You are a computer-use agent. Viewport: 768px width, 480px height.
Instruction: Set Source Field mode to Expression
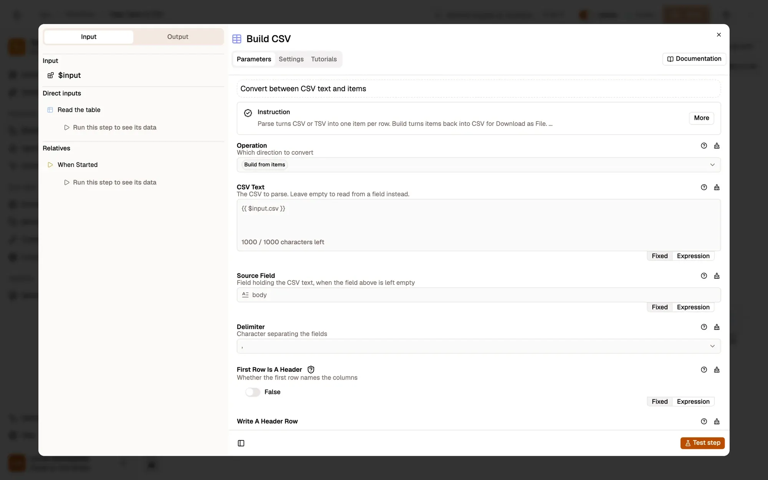693,307
